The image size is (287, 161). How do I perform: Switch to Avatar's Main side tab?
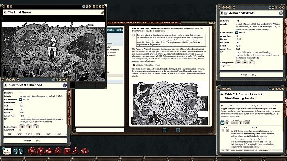285,21
